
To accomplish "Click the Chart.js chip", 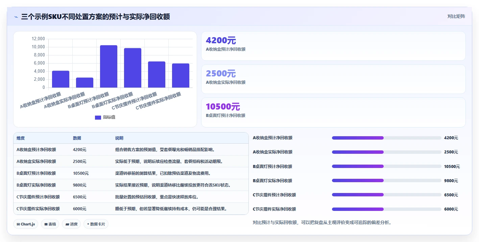I will click(26, 224).
